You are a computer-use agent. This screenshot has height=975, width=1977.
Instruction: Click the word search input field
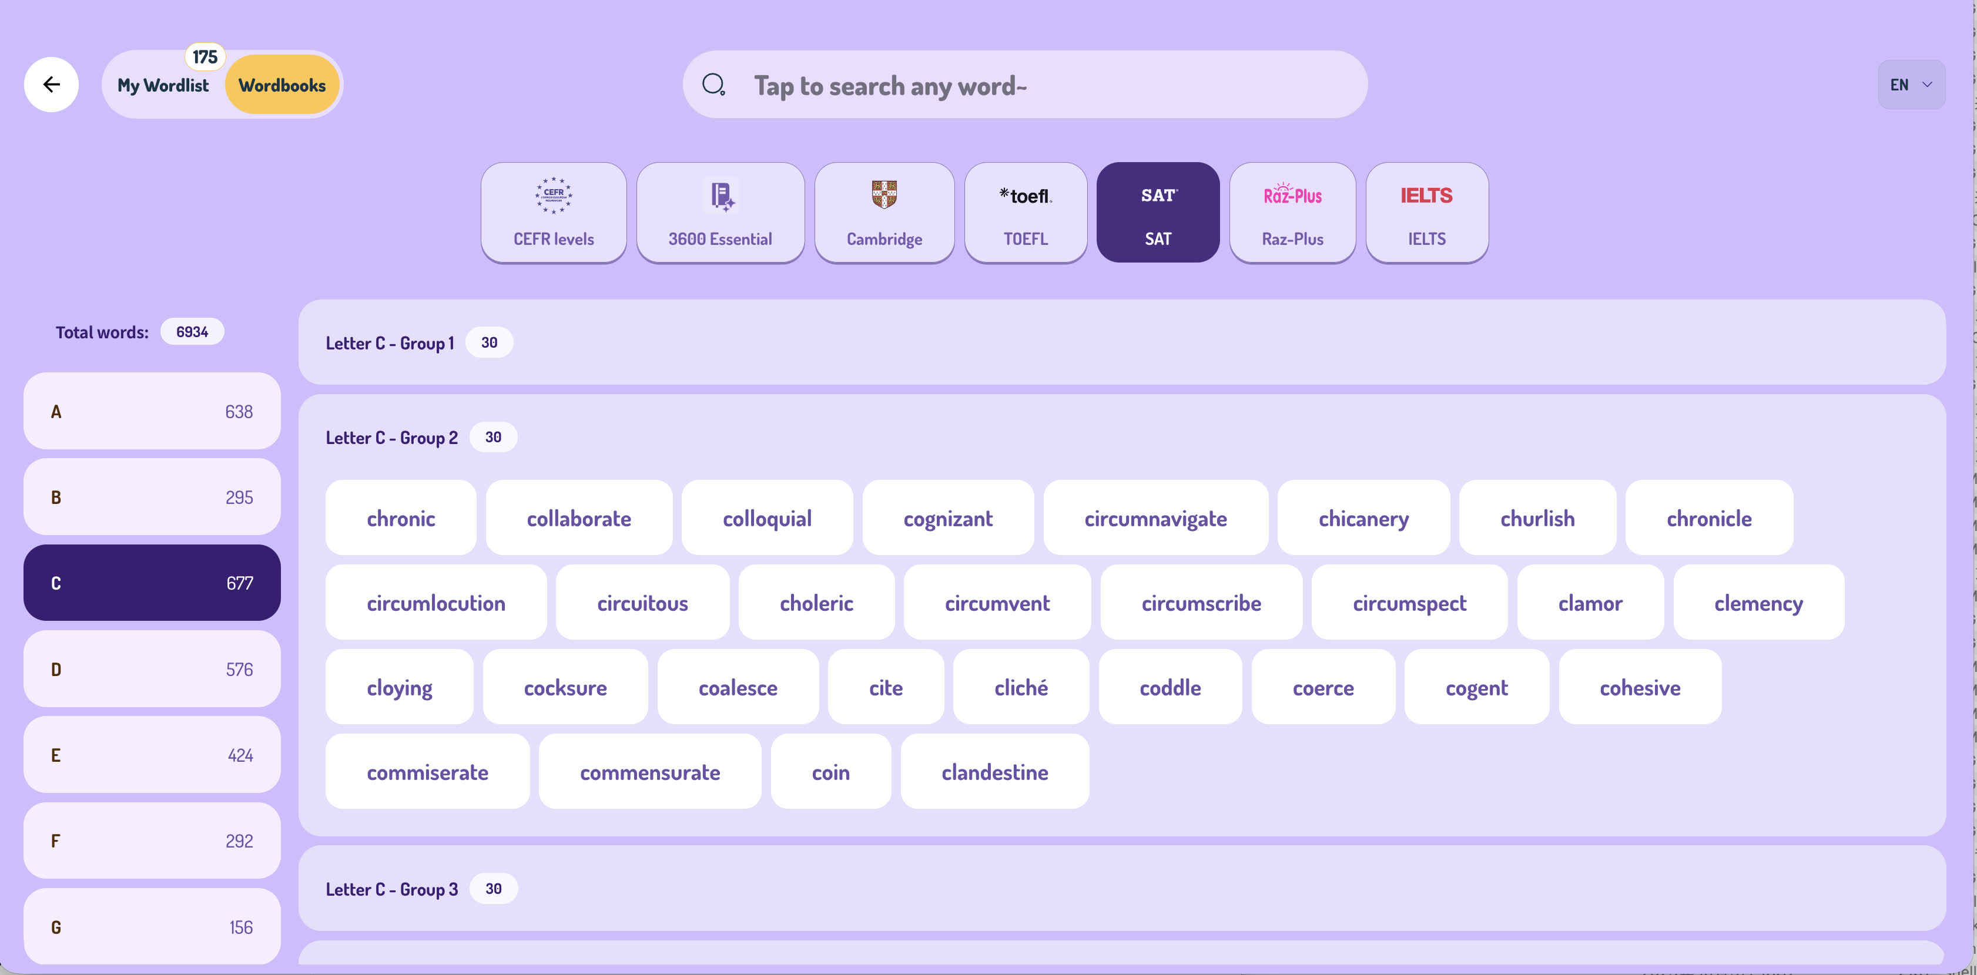tap(1024, 85)
